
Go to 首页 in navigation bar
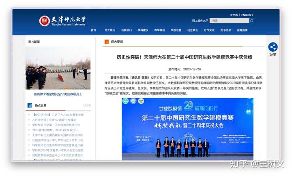(x=94, y=30)
